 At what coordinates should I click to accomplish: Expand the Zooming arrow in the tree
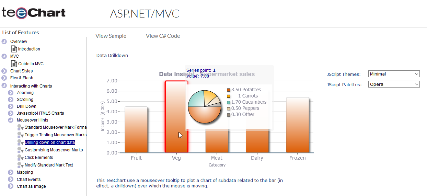11,93
